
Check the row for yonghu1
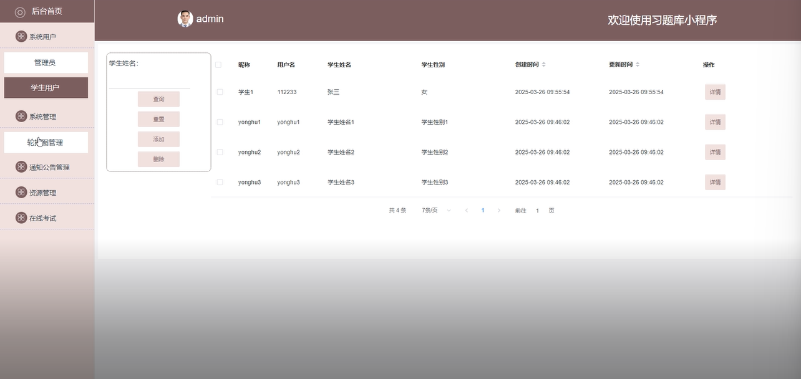tap(220, 122)
